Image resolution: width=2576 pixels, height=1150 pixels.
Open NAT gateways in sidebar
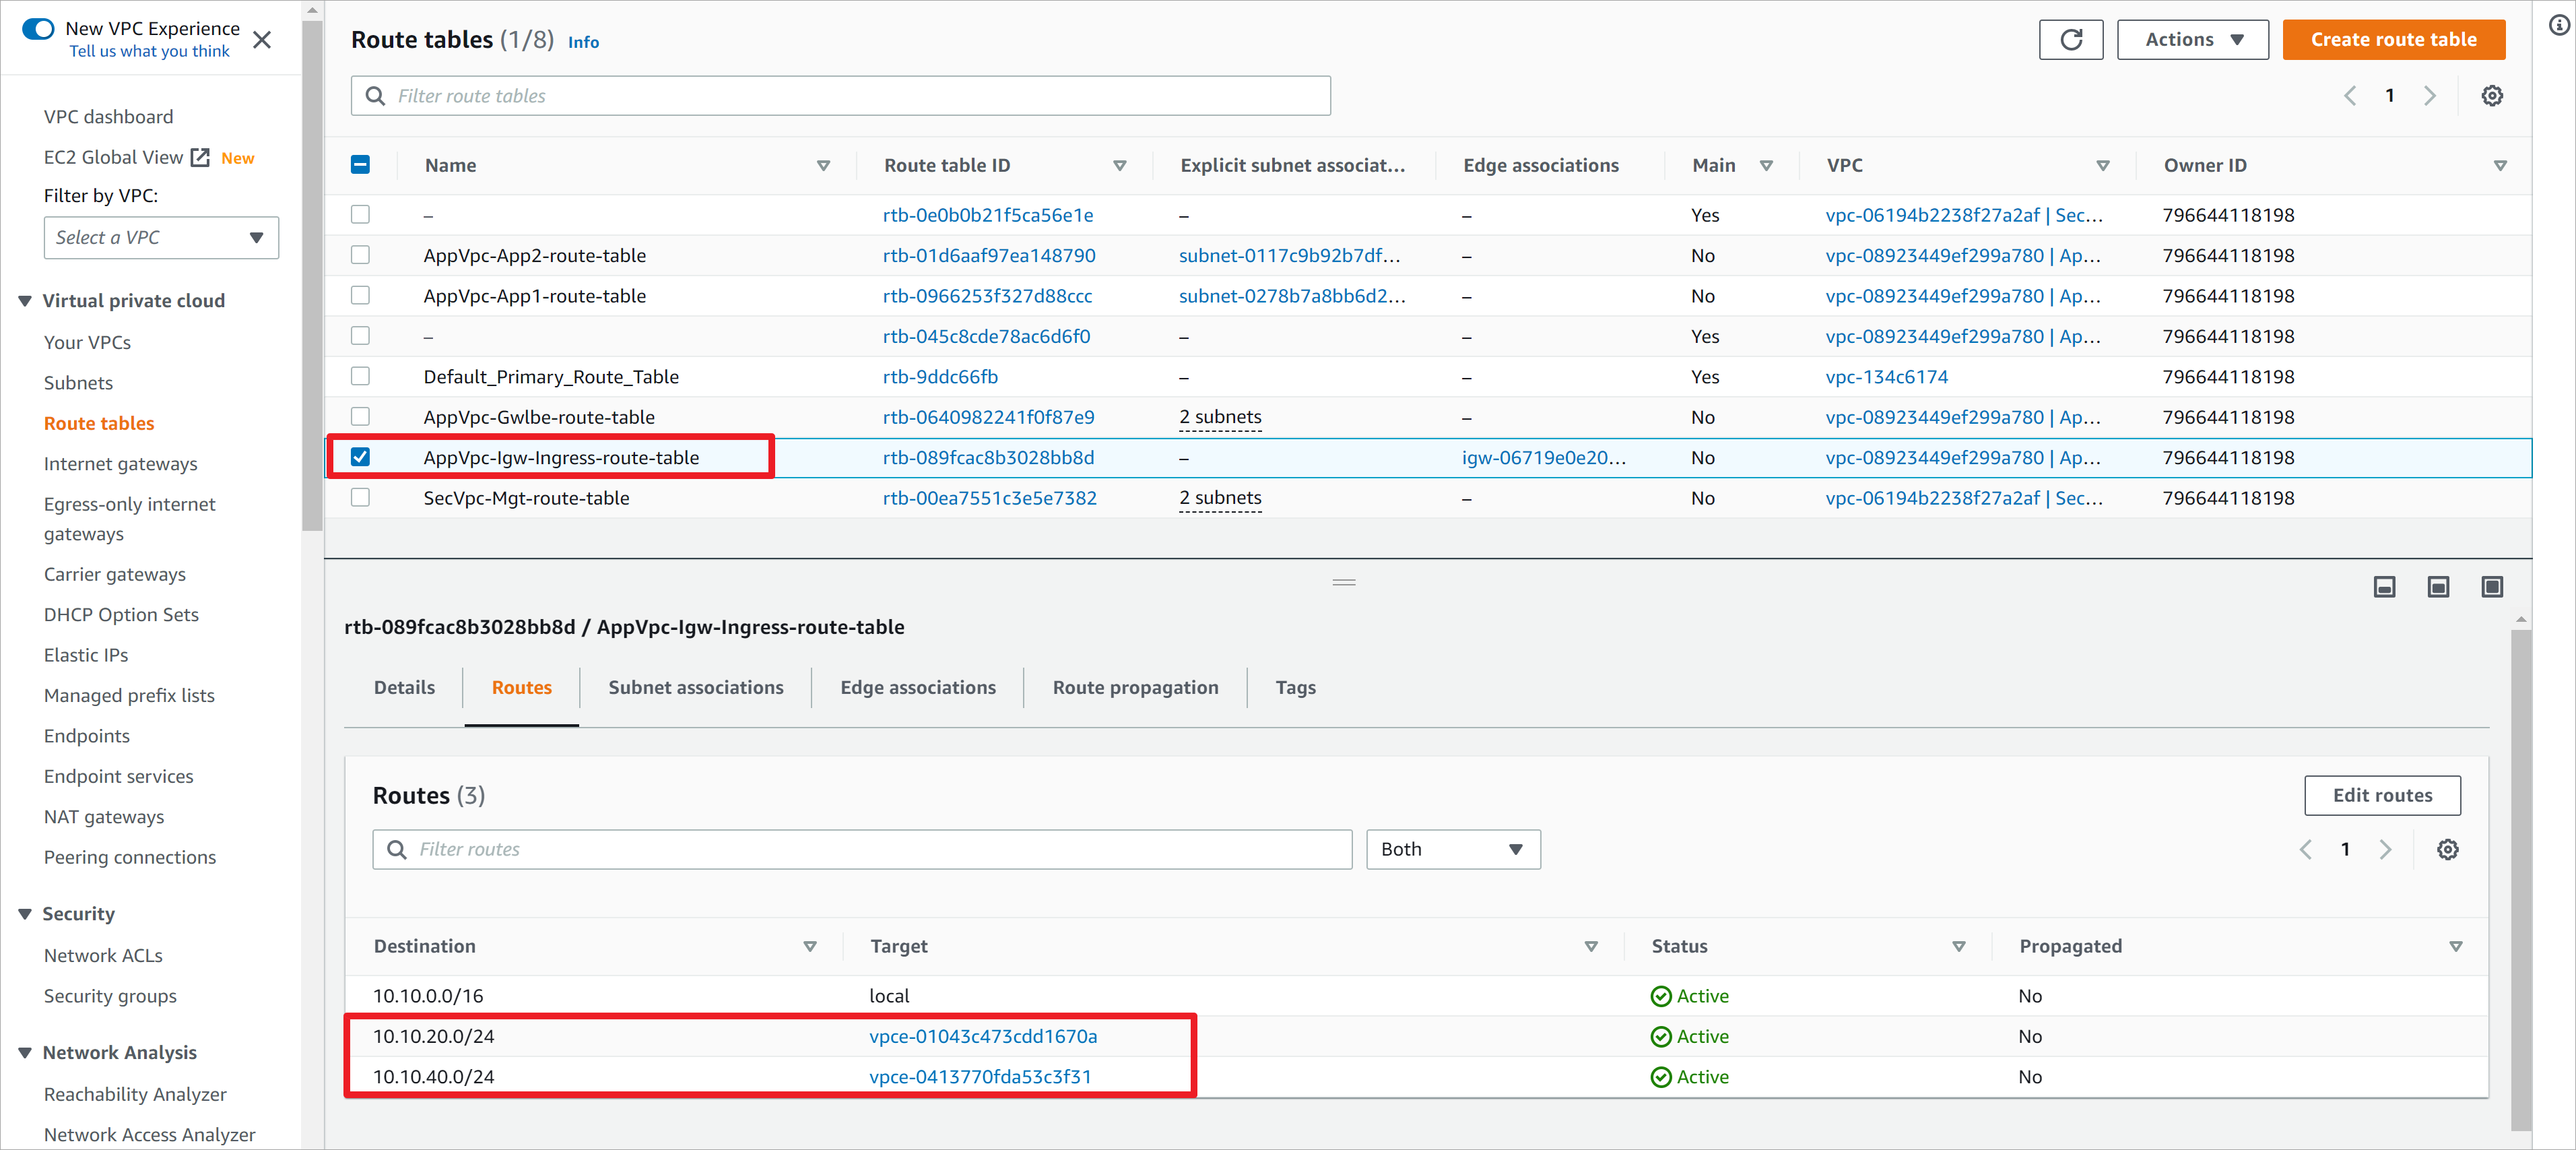click(104, 817)
